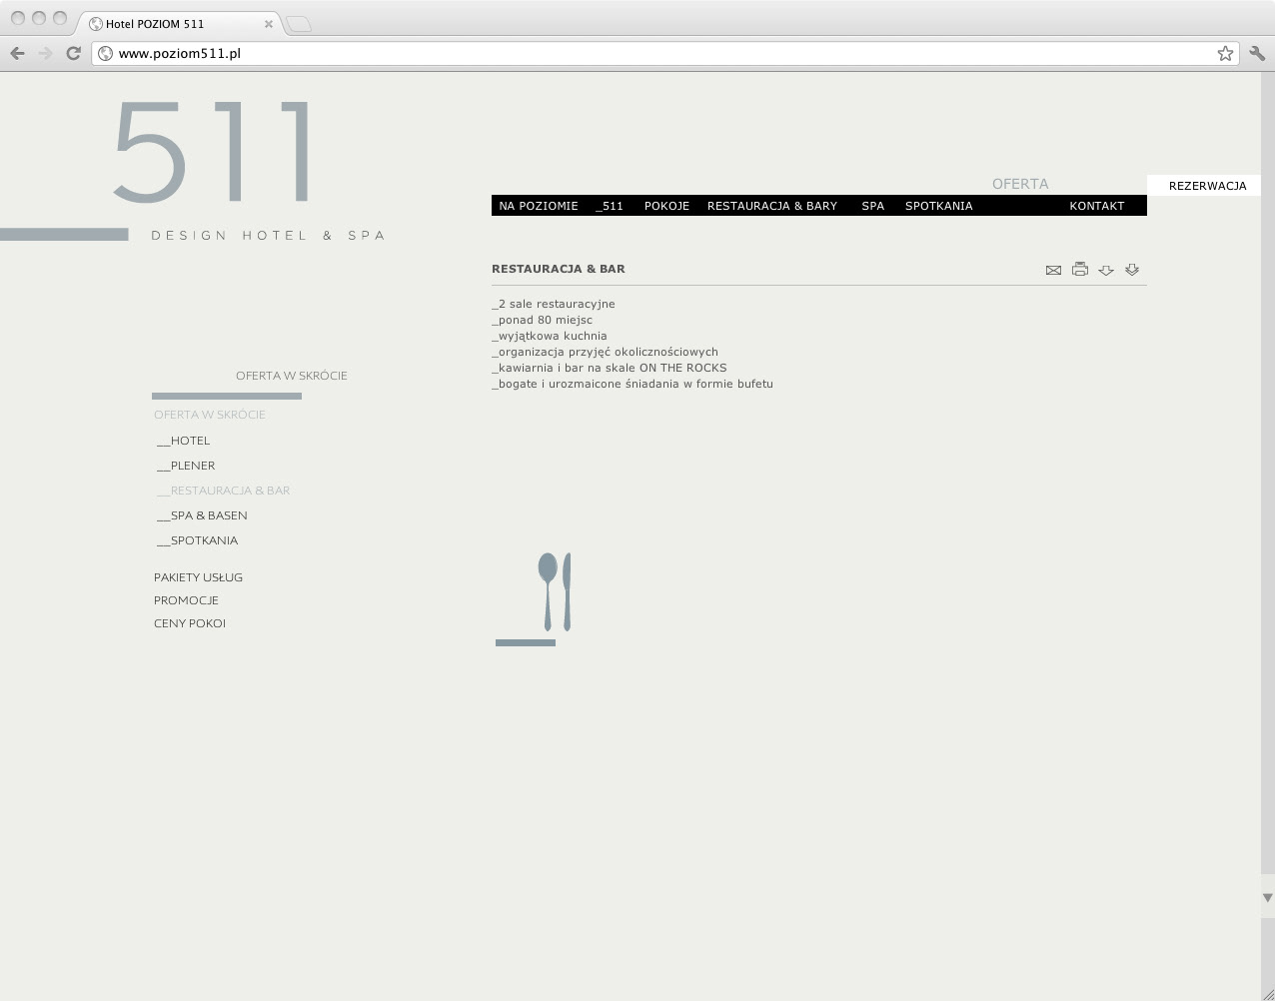Open the RESTAURACJA & BARY menu item
Screen dimensions: 1275x1001
[771, 206]
